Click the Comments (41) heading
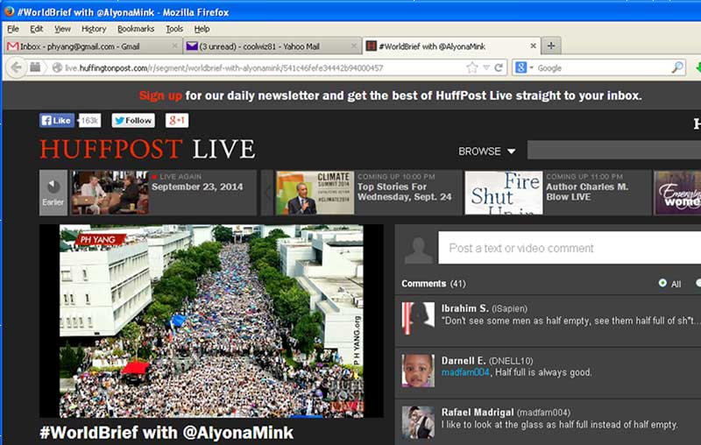This screenshot has width=701, height=445. 434,283
